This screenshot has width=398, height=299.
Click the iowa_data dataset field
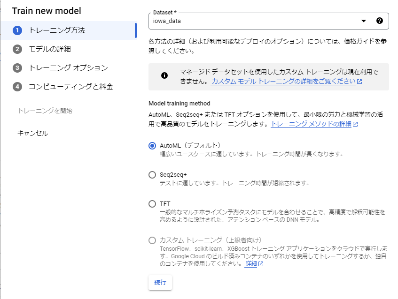point(269,21)
